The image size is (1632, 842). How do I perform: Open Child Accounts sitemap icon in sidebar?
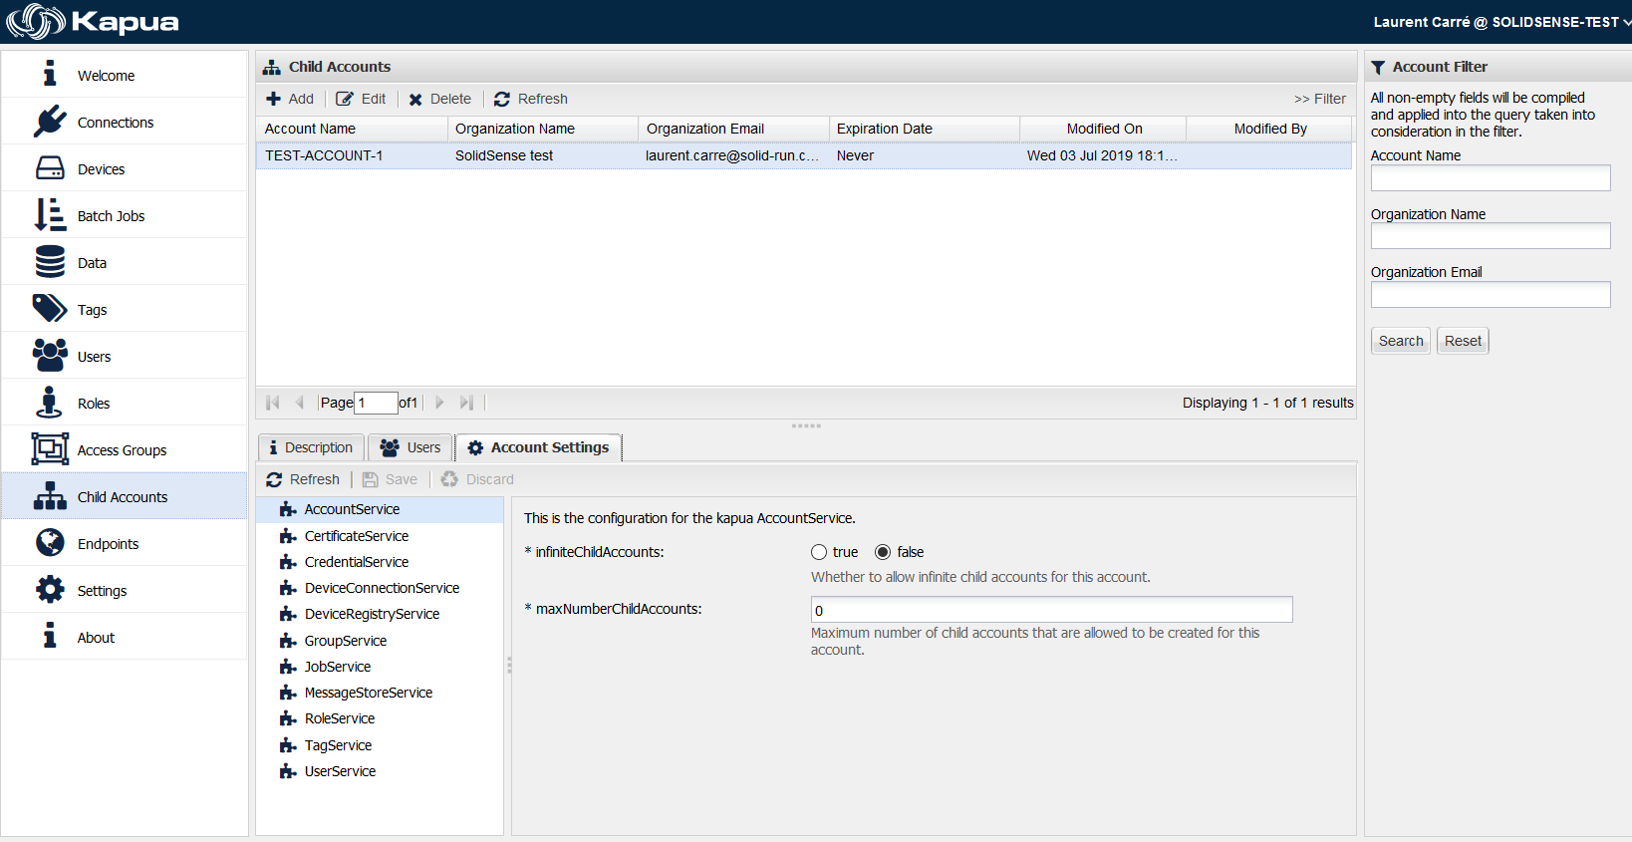(50, 496)
